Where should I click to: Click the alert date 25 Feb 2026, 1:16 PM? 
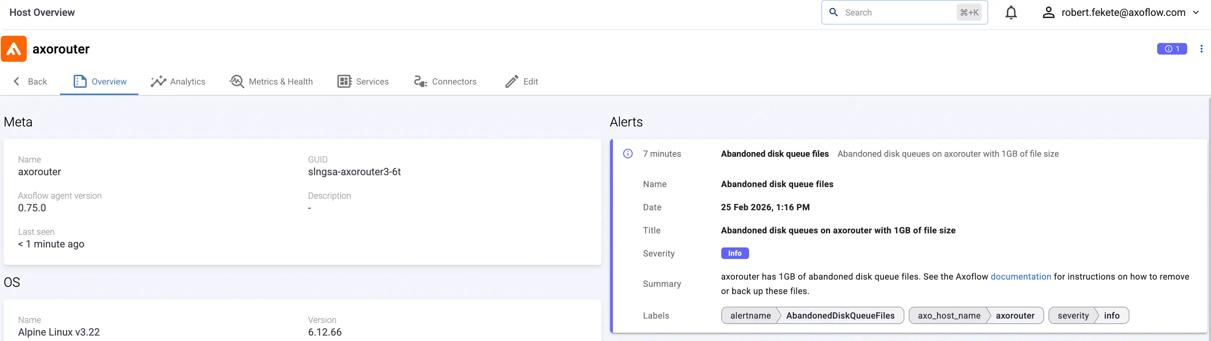point(765,207)
